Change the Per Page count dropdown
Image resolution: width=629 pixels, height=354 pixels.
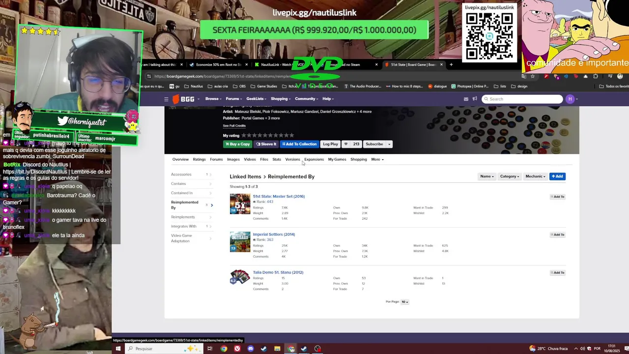(404, 302)
